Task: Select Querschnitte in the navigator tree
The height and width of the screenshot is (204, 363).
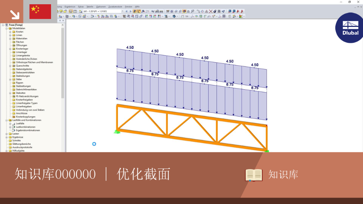Action: click(x=22, y=66)
